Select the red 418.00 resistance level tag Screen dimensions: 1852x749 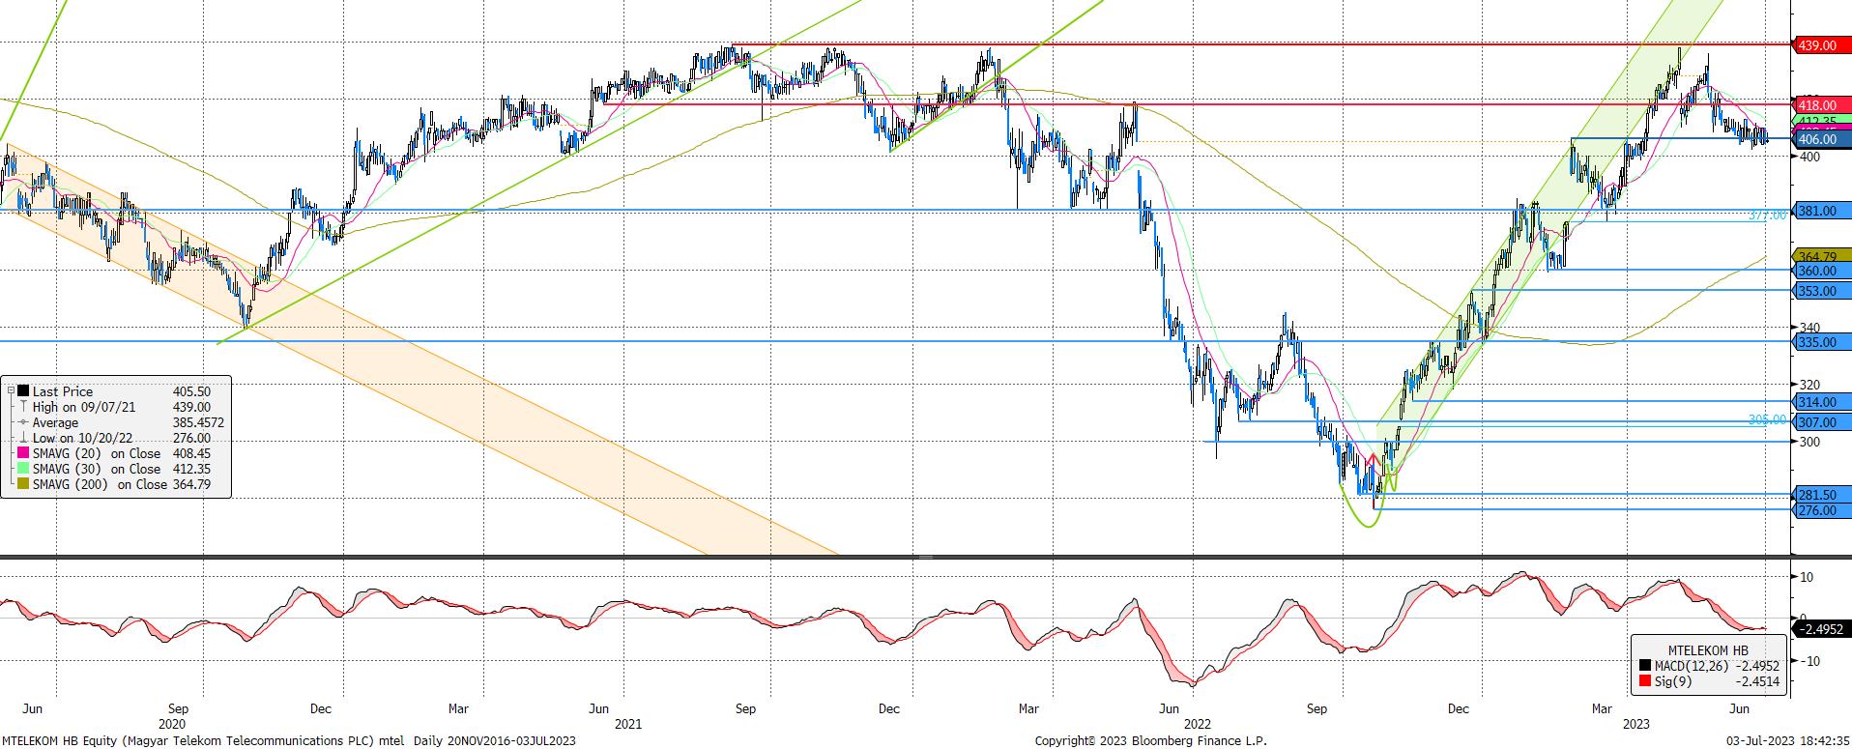coord(1819,105)
